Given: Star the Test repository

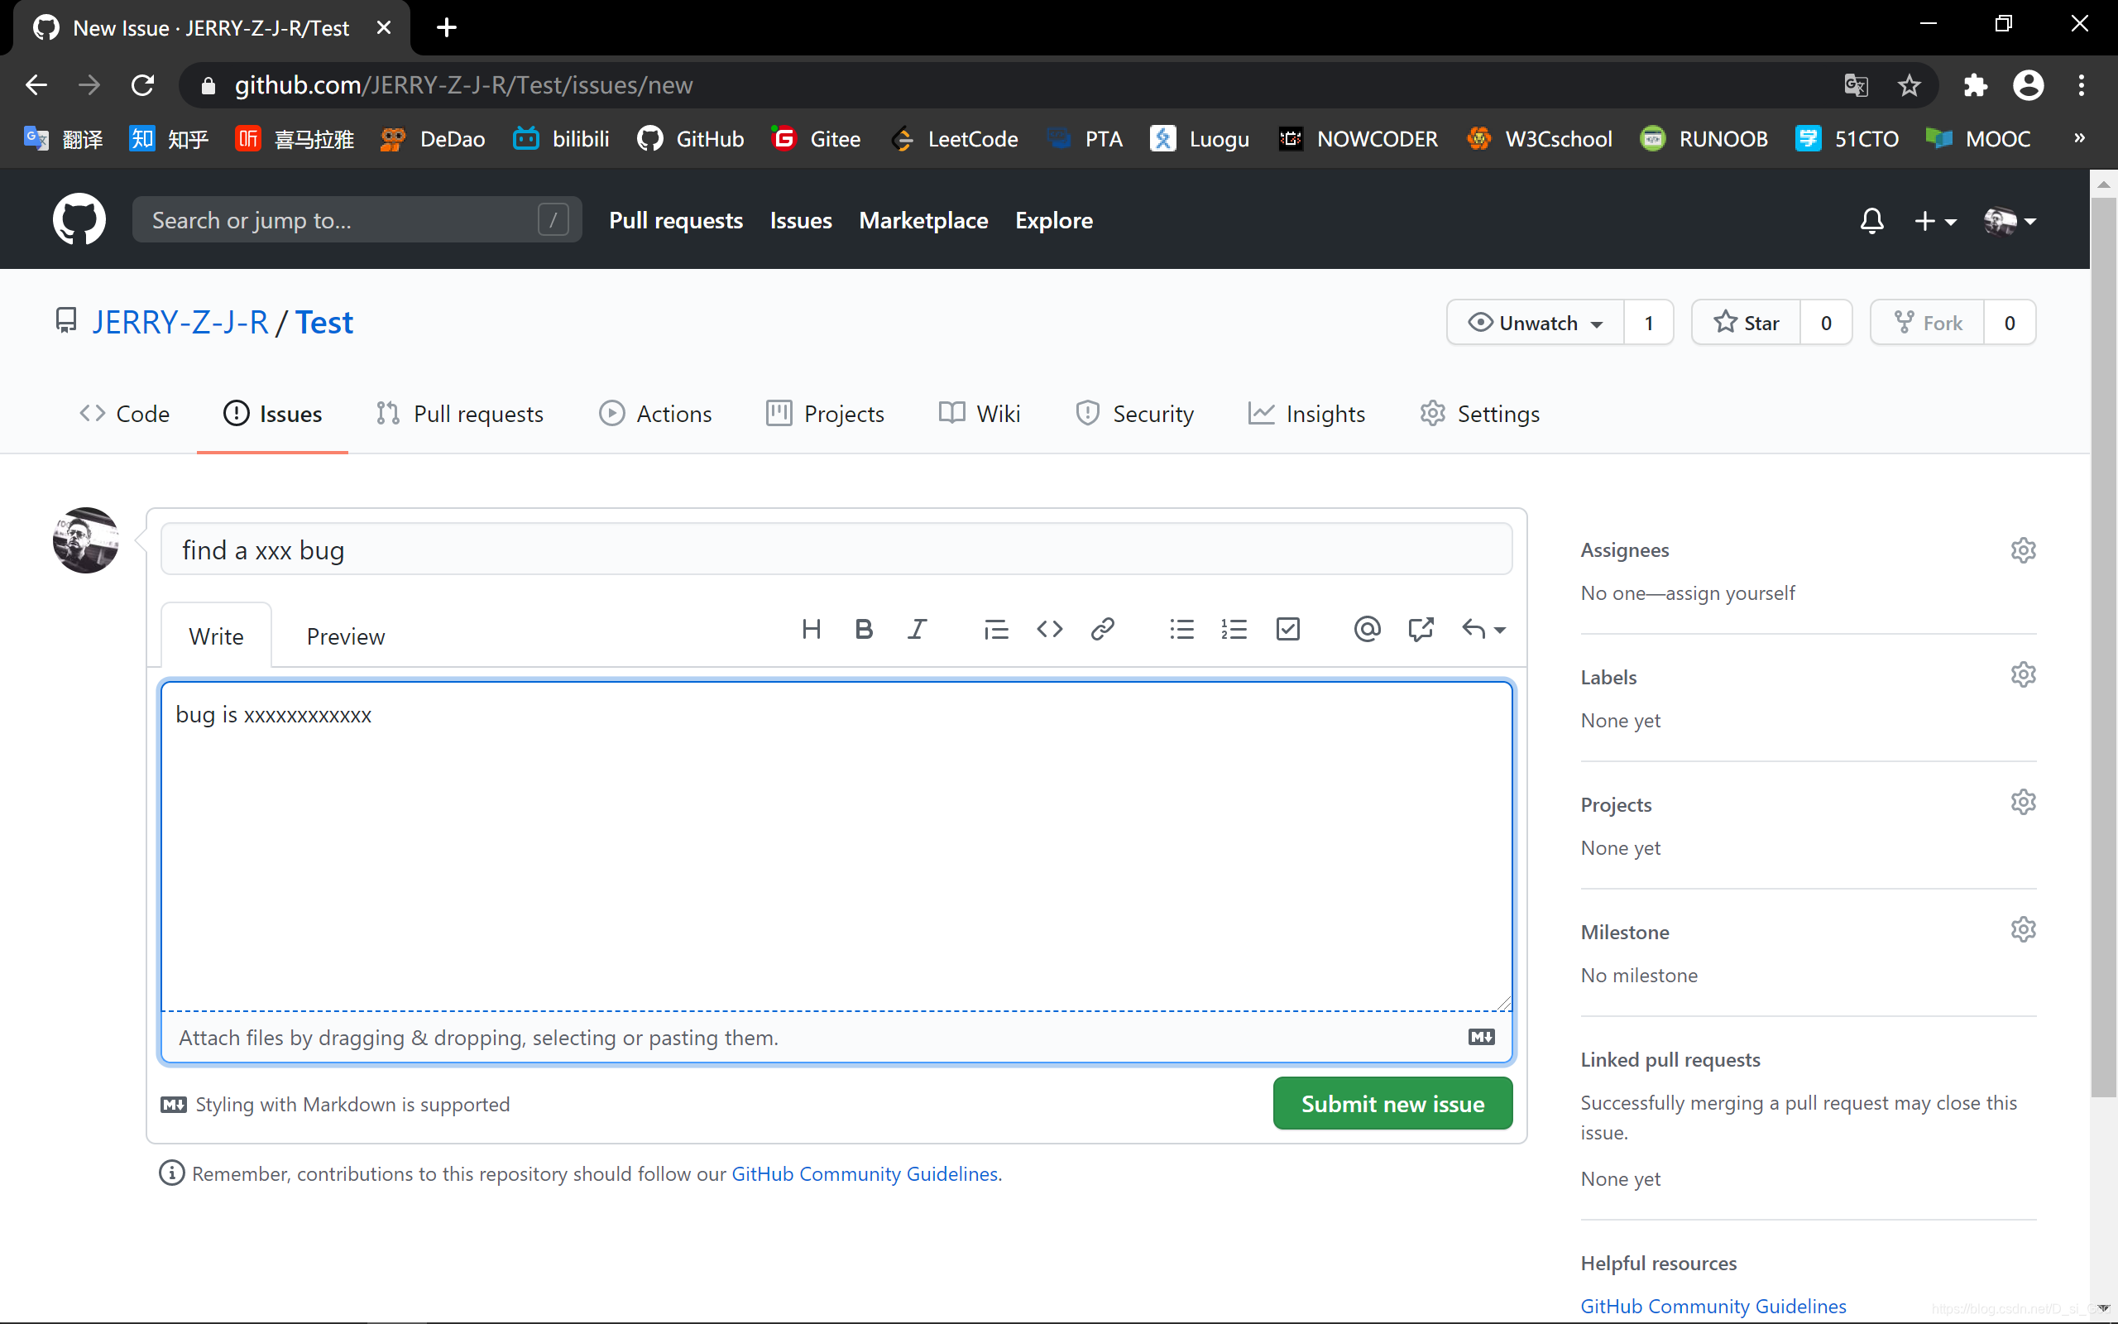Looking at the screenshot, I should click(x=1746, y=323).
